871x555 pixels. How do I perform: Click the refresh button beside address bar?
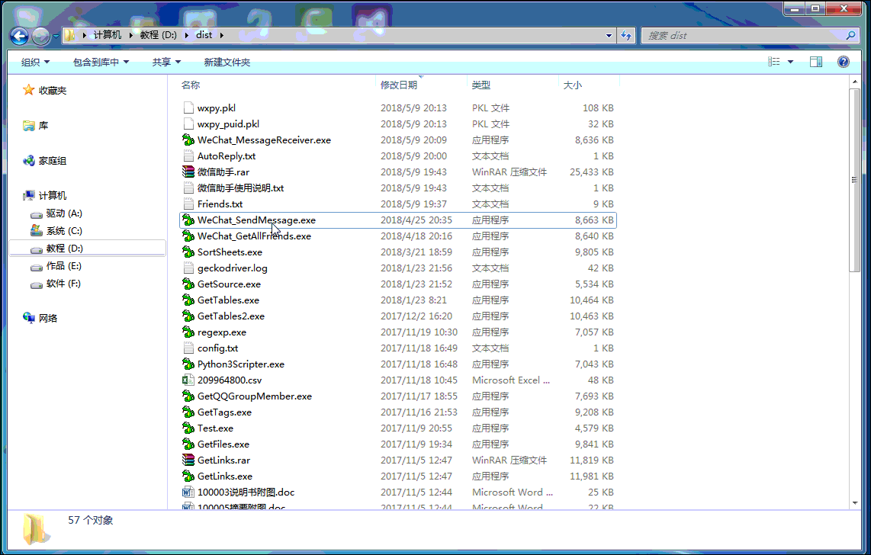pos(627,36)
